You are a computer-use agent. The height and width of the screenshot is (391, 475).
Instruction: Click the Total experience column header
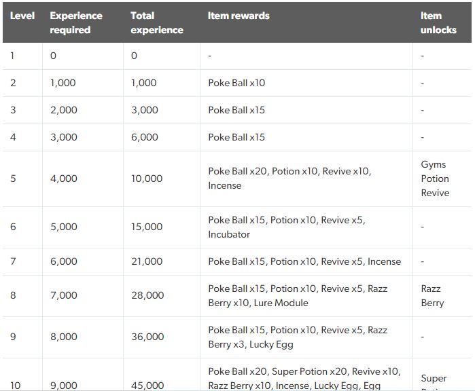[156, 22]
